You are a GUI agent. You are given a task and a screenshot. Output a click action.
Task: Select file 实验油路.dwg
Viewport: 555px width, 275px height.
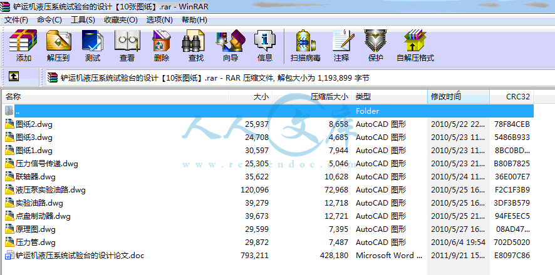point(39,203)
